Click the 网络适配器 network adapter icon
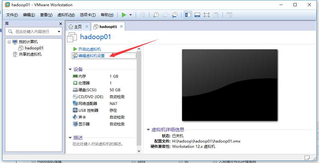The height and width of the screenshot is (163, 319). [x=75, y=103]
